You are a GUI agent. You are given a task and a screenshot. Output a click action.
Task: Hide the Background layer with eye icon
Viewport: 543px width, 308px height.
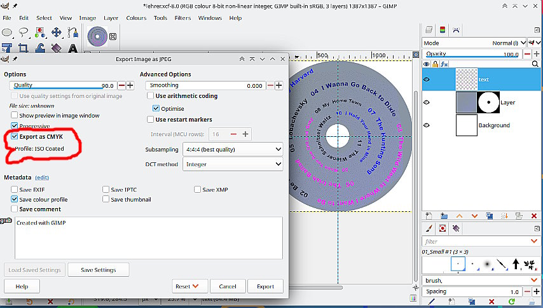tap(427, 125)
